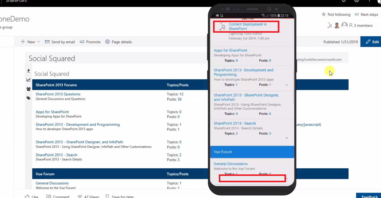This screenshot has width=381, height=198.
Task: Click the phone screen scrollbar
Action: 294,87
